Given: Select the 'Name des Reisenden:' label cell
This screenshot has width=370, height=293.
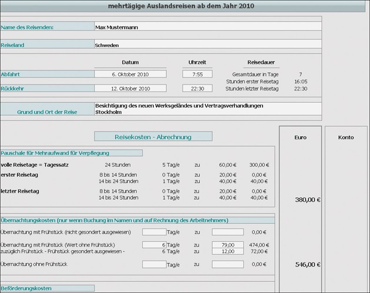Looking at the screenshot, I should (x=46, y=27).
